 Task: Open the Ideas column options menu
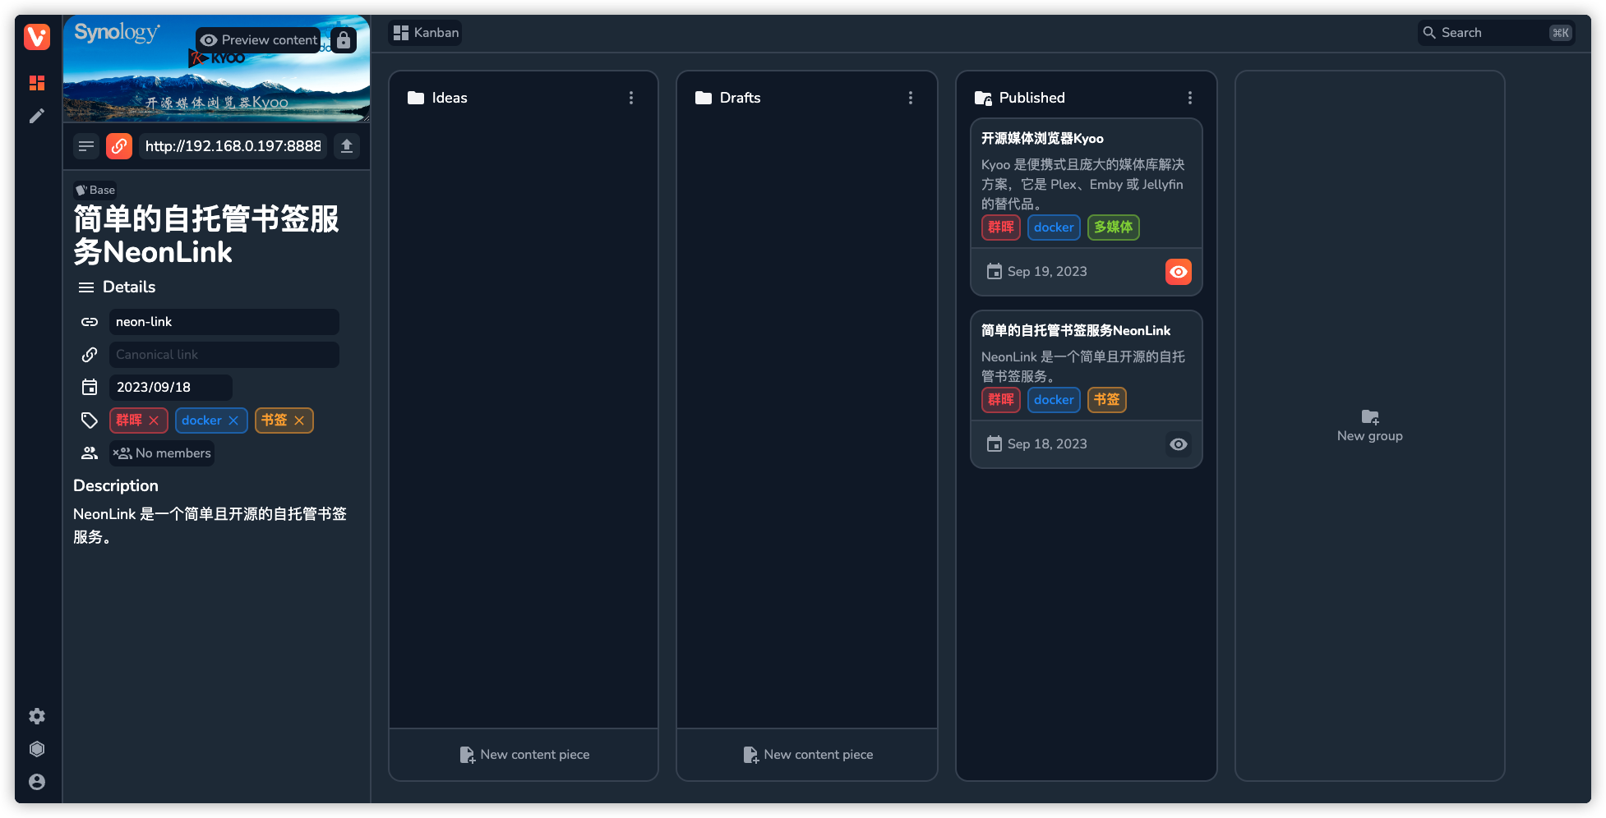(631, 98)
